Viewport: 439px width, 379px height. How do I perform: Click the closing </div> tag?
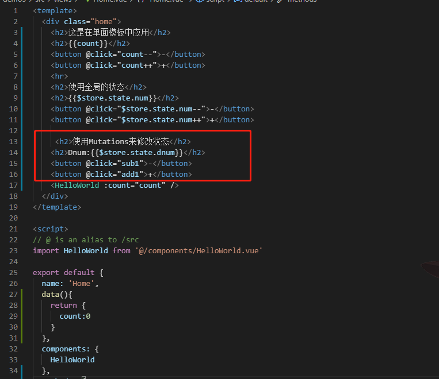[x=55, y=196]
